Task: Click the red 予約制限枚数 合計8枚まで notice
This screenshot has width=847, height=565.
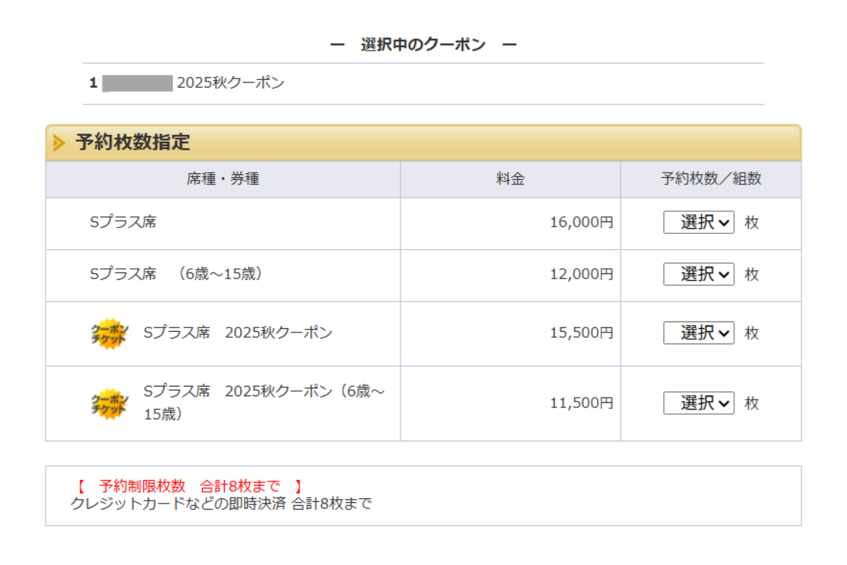Action: point(190,486)
